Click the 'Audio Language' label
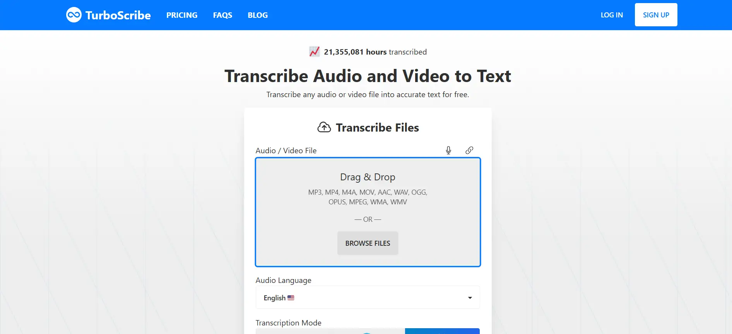The width and height of the screenshot is (732, 334). [x=283, y=280]
